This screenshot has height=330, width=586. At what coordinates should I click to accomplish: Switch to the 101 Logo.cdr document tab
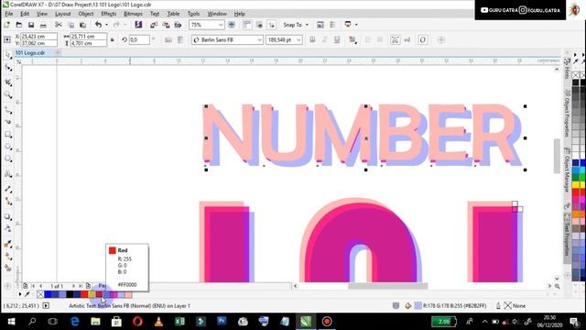pos(30,53)
